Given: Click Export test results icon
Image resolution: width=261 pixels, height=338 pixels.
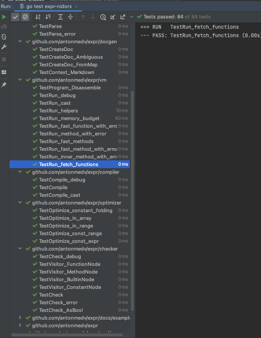Looking at the screenshot, I should (x=123, y=17).
